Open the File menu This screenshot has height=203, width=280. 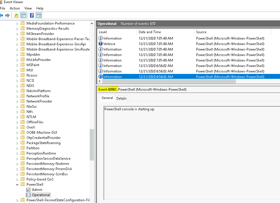click(3, 8)
